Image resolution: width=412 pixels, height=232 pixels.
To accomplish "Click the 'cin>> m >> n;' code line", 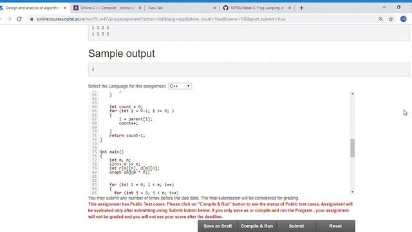I will [125, 164].
